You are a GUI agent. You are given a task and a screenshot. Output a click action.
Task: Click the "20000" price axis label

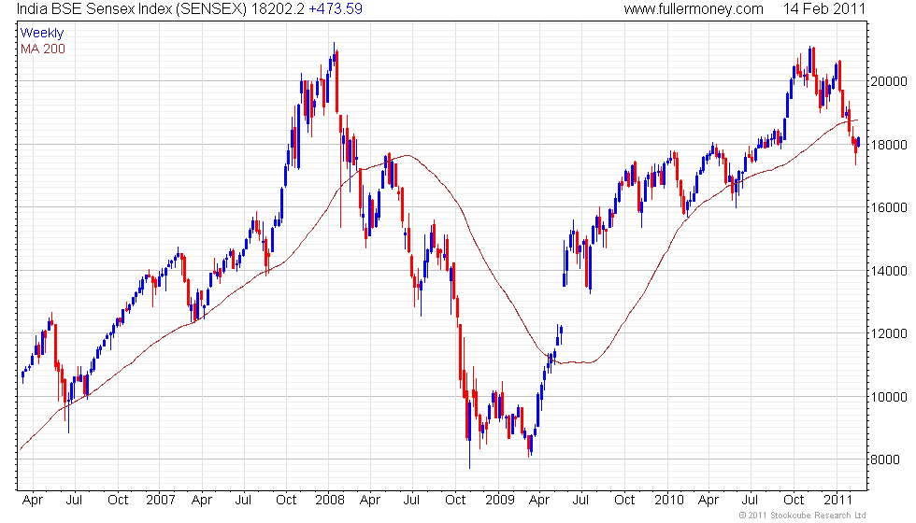889,81
